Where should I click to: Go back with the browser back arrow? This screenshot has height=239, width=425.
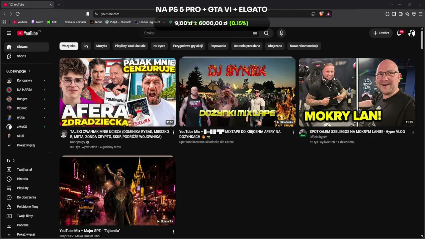click(4, 14)
